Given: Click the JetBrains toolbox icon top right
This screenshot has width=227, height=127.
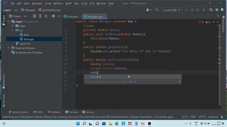Looking at the screenshot, I should (222, 10).
